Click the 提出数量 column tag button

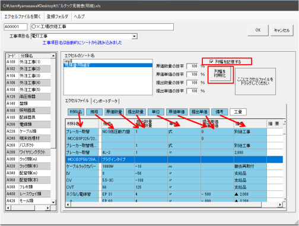[136, 112]
